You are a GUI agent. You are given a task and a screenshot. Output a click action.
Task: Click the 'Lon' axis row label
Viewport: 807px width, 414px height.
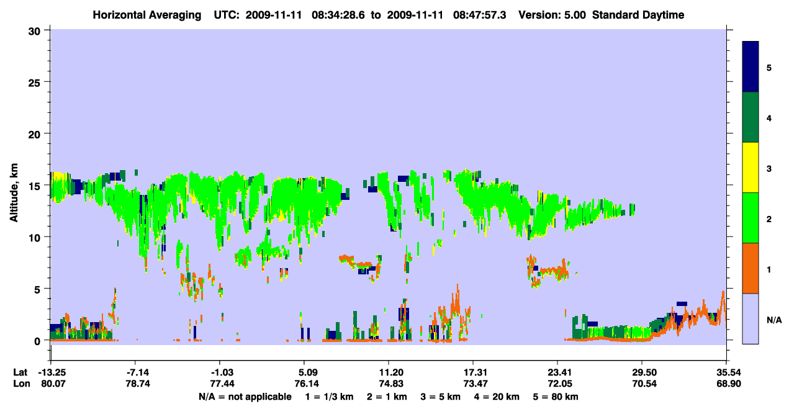pyautogui.click(x=21, y=384)
